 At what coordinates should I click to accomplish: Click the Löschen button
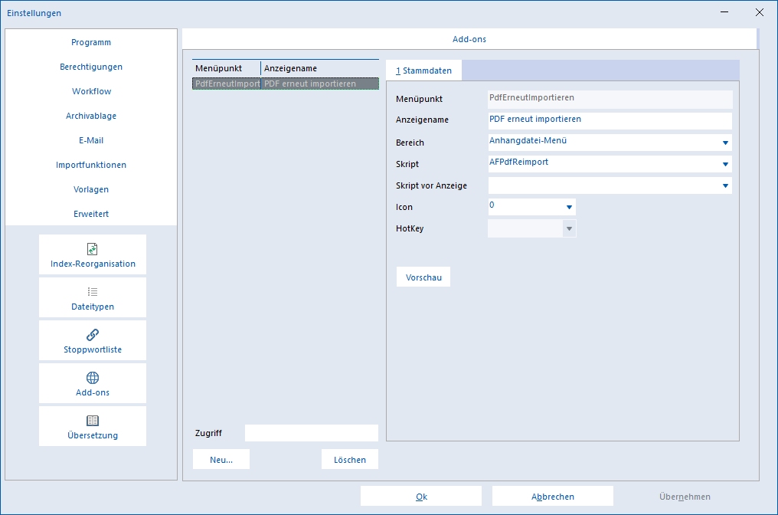350,459
